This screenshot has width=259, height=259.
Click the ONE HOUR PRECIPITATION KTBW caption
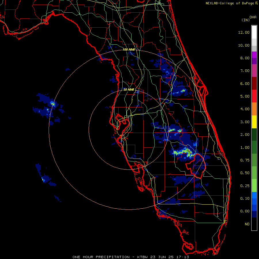(x=131, y=257)
